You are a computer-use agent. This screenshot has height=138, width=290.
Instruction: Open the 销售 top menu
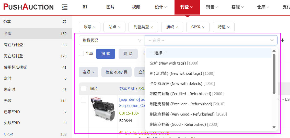(x=212, y=7)
